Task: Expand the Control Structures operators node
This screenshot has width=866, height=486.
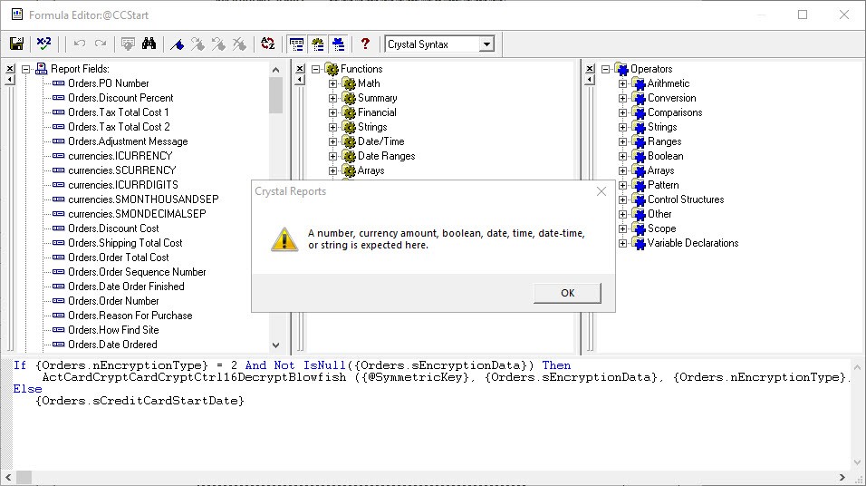Action: [623, 199]
